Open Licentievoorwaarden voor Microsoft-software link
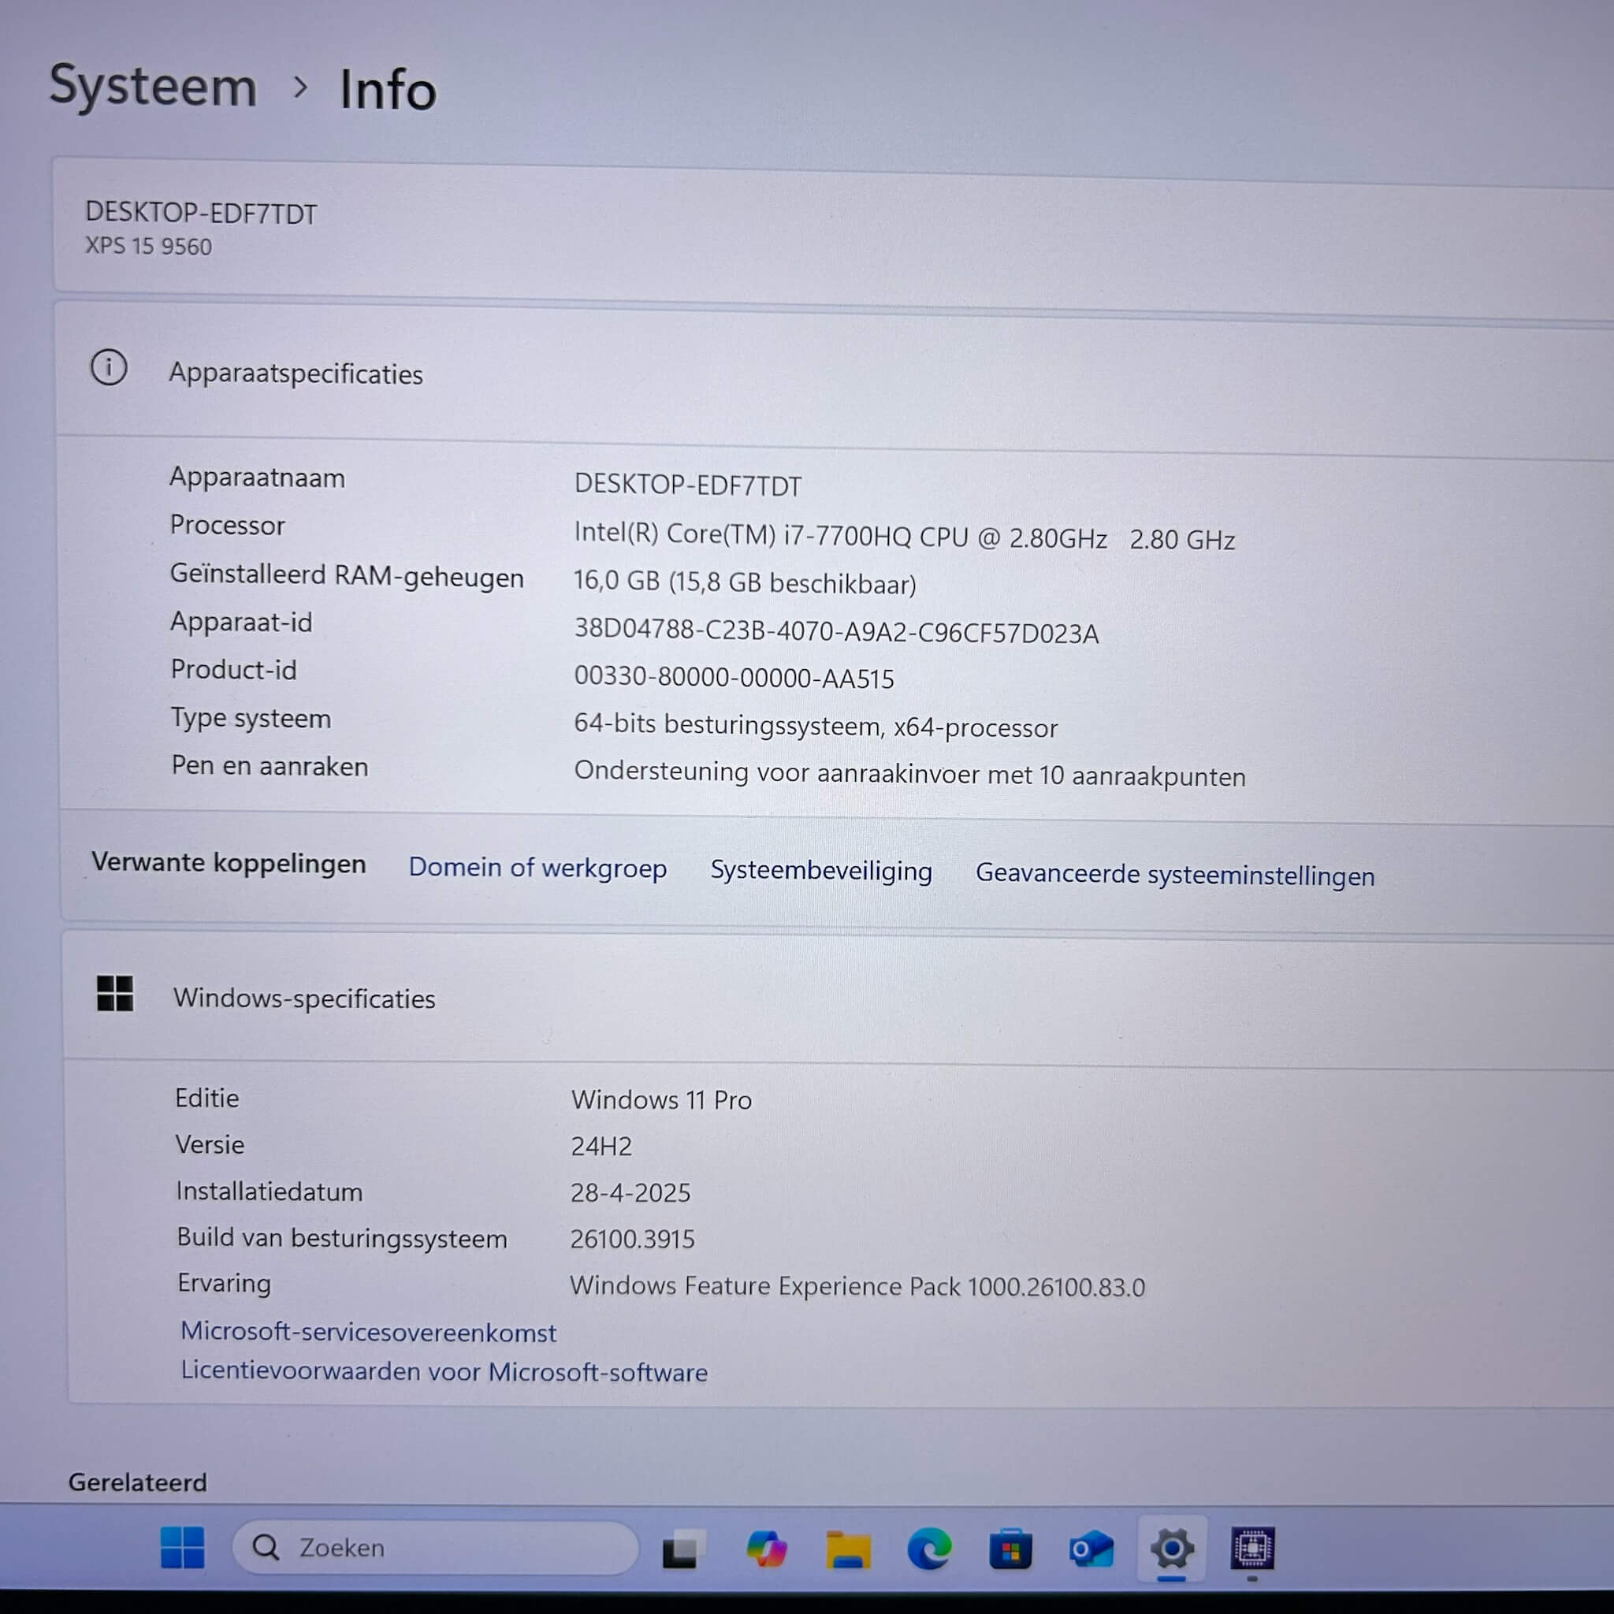 click(x=444, y=1372)
